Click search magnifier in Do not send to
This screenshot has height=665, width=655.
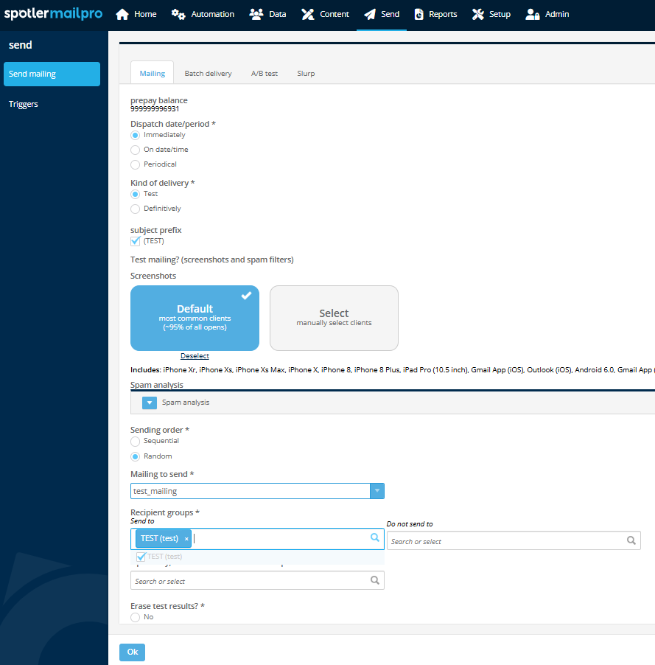[631, 540]
